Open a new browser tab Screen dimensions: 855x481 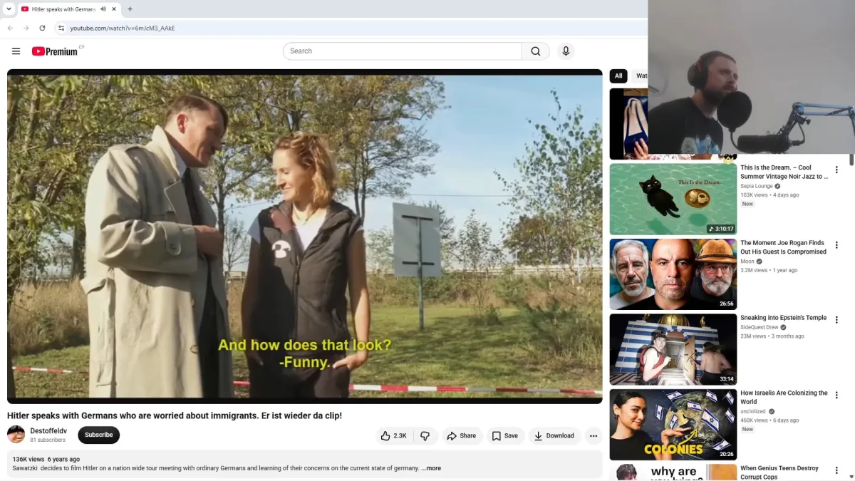click(x=130, y=9)
